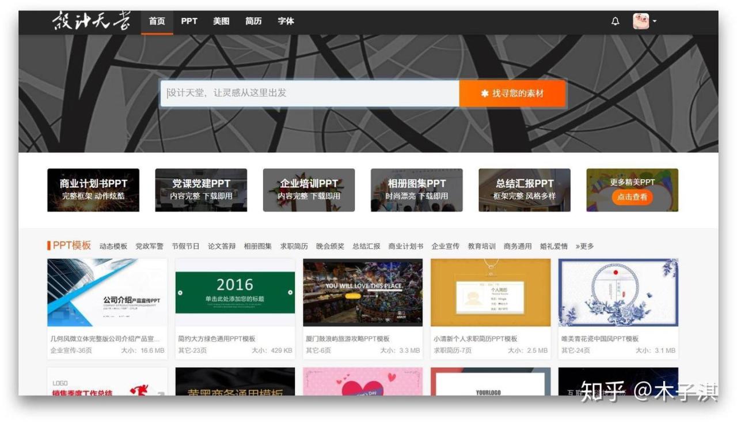
Task: Select the 商务通用 category link
Action: [x=518, y=246]
